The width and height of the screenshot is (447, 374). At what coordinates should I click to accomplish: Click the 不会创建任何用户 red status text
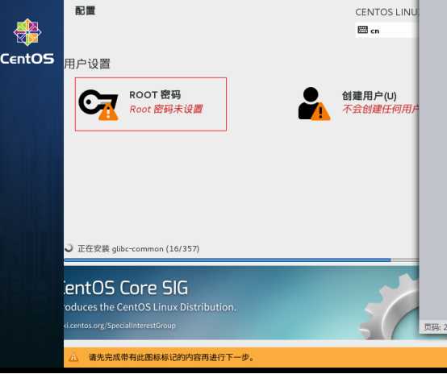click(381, 109)
